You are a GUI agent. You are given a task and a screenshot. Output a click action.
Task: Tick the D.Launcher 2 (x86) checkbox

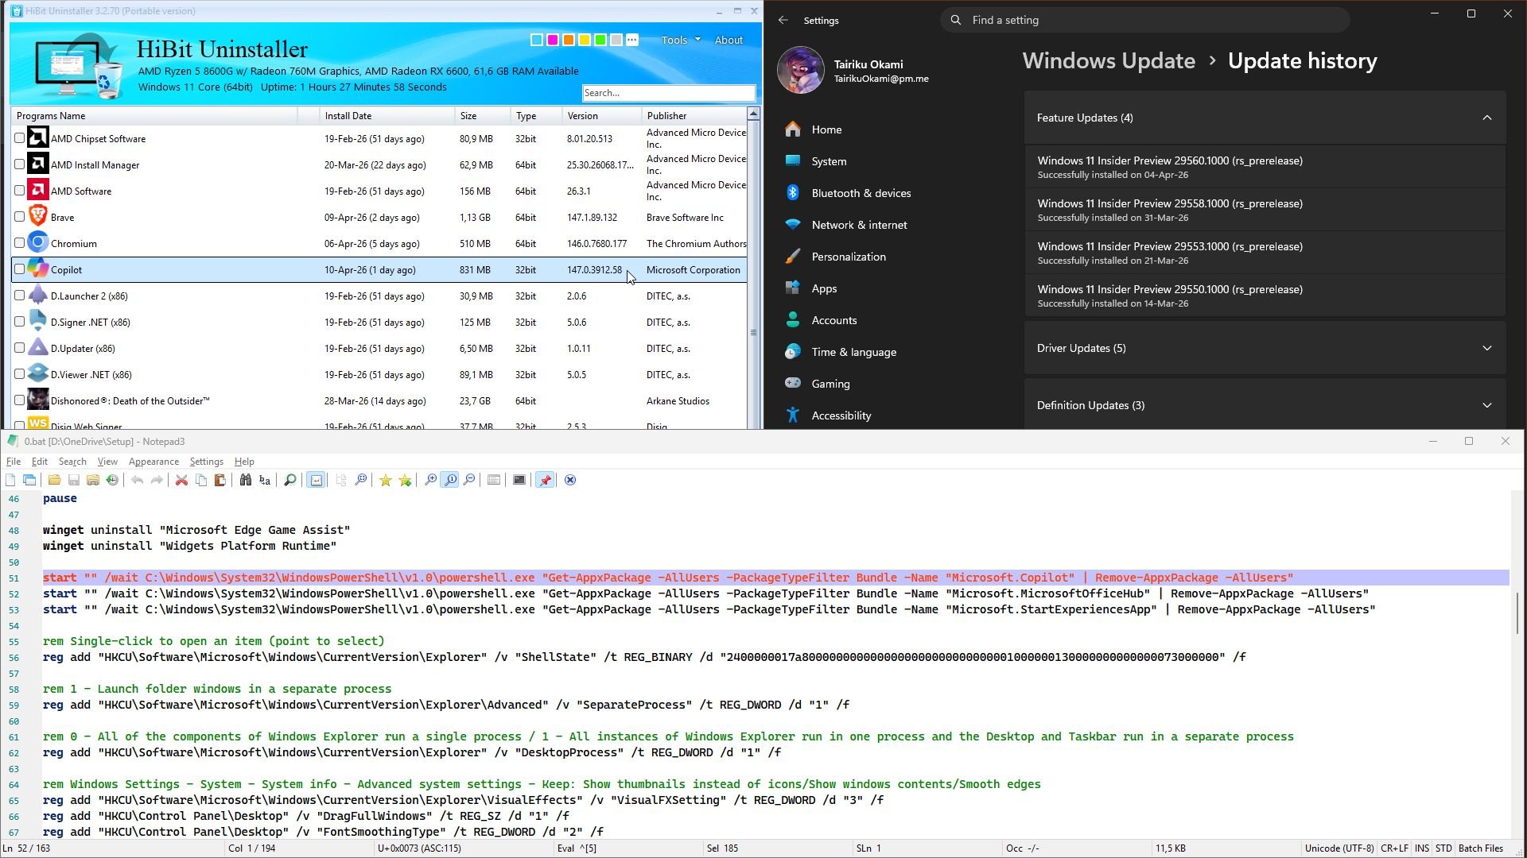(x=20, y=296)
